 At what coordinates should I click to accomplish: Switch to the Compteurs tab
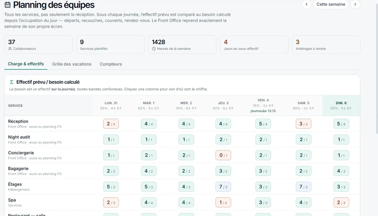tap(111, 64)
